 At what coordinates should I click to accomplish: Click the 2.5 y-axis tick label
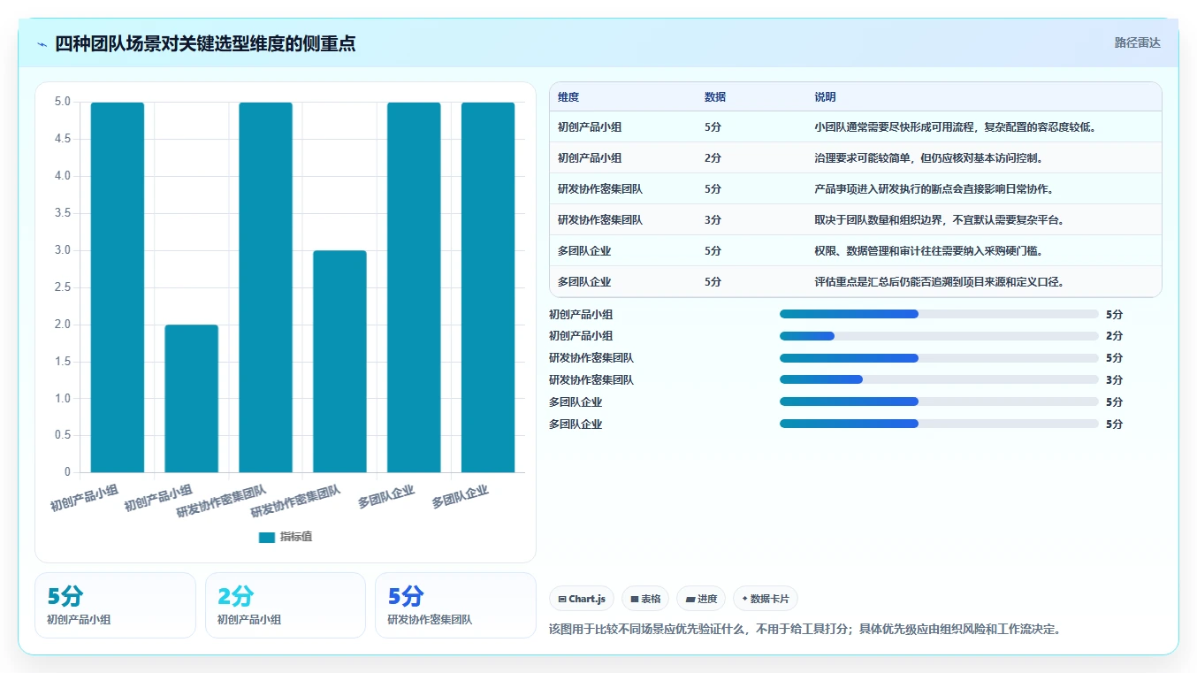pos(63,287)
